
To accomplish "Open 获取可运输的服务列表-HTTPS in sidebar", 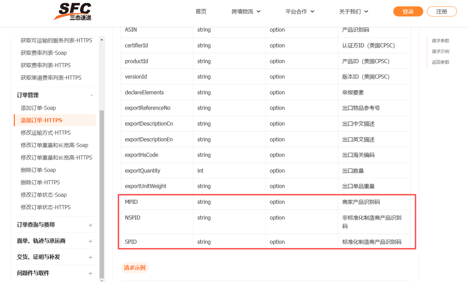I will pyautogui.click(x=56, y=41).
